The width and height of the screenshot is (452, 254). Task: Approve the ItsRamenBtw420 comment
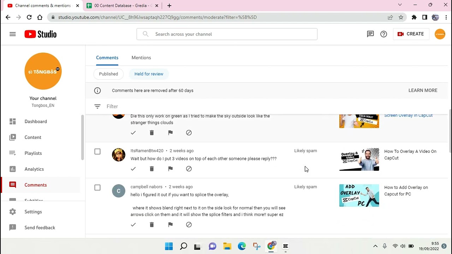[133, 169]
